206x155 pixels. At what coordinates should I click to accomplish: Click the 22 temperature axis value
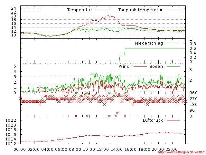(x=14, y=12)
